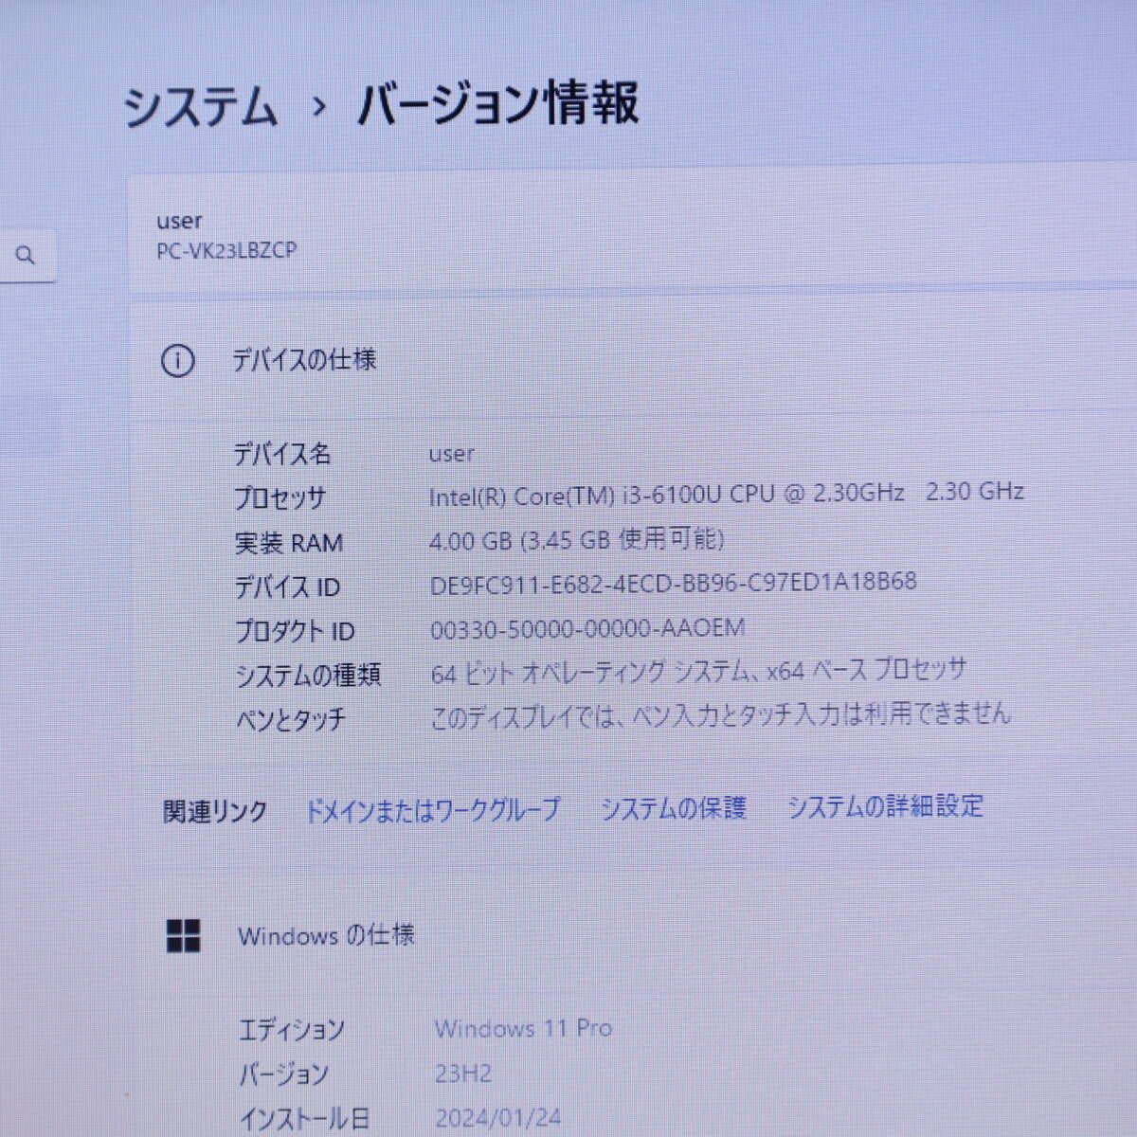Viewport: 1137px width, 1137px height.
Task: Open システムの詳細設定 link
Action: 886,806
